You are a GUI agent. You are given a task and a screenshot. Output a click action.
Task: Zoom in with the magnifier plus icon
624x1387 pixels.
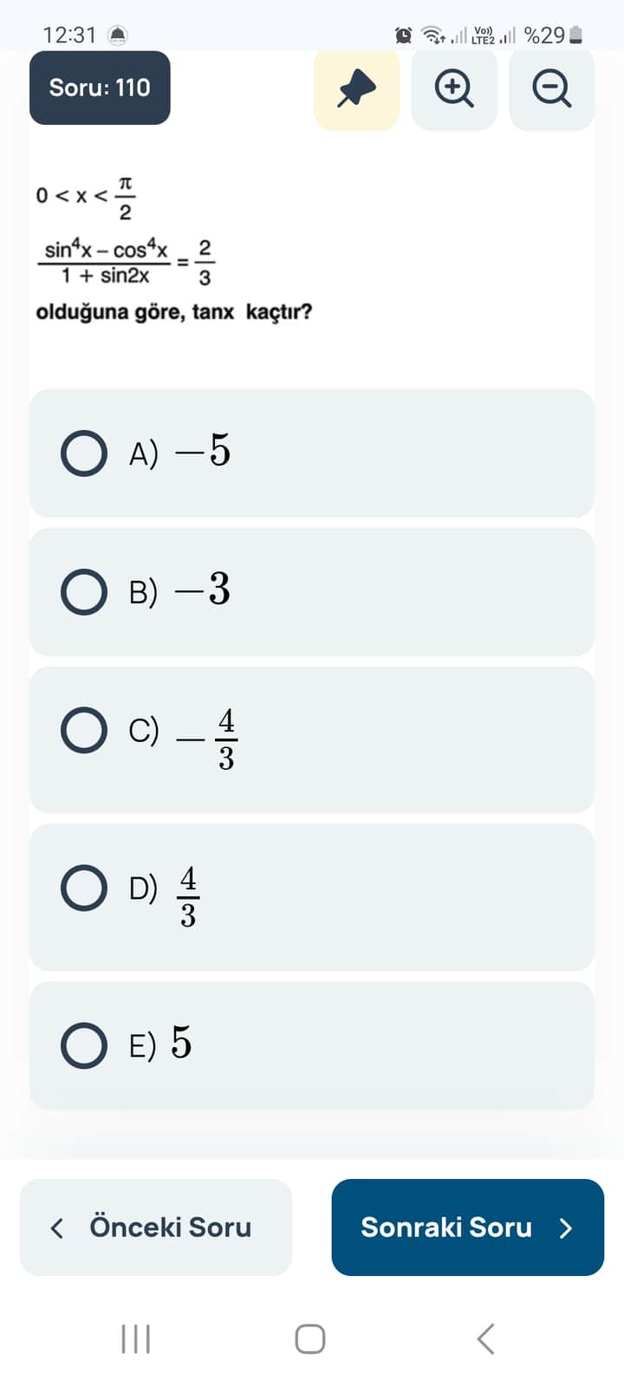coord(454,88)
